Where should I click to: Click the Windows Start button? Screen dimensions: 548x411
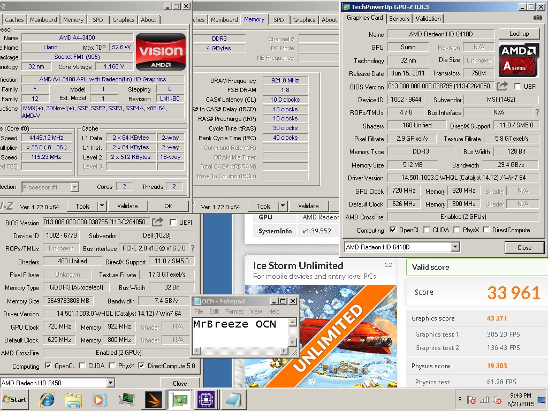tap(15, 399)
